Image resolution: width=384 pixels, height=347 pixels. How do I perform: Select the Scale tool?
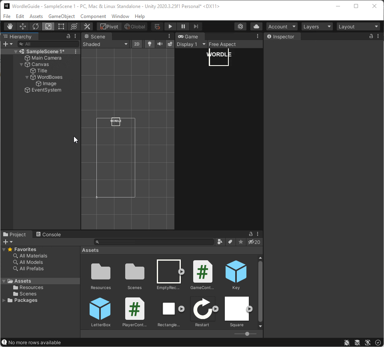pyautogui.click(x=48, y=26)
